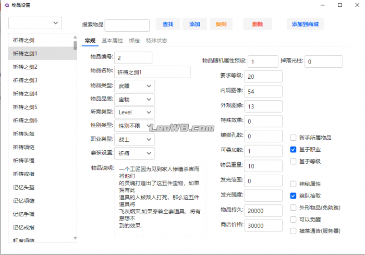365x255 pixels.
Task: Click the 添加 button
Action: (194, 24)
